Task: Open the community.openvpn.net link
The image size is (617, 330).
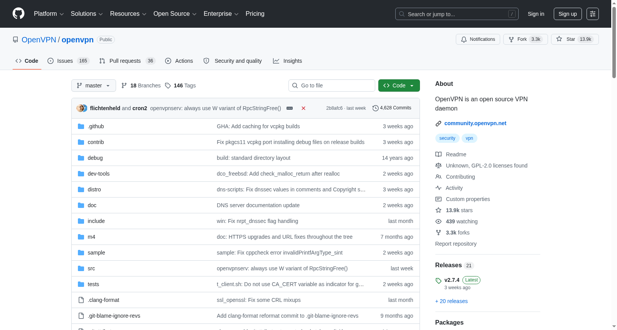Action: click(475, 123)
